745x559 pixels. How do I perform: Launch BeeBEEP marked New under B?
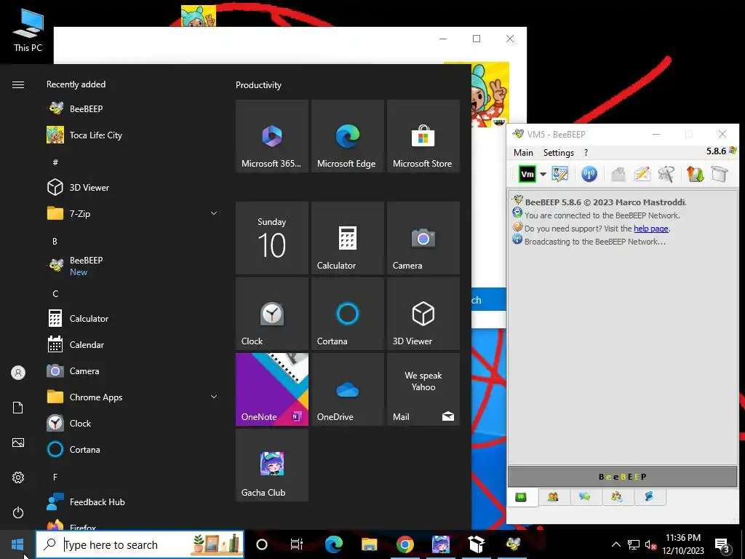(133, 266)
